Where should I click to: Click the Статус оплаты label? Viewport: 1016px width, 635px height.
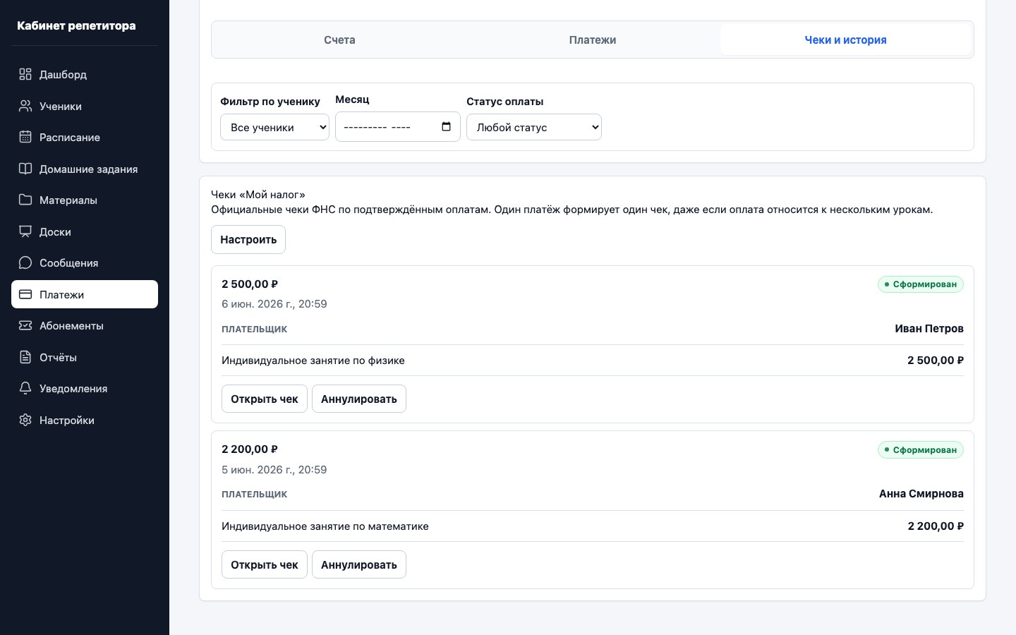coord(505,101)
